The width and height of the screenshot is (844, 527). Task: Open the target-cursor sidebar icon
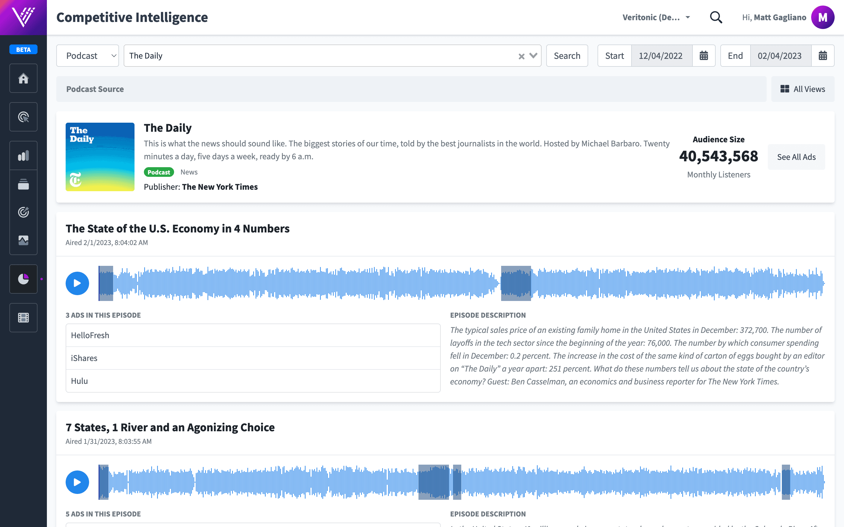pos(23,117)
